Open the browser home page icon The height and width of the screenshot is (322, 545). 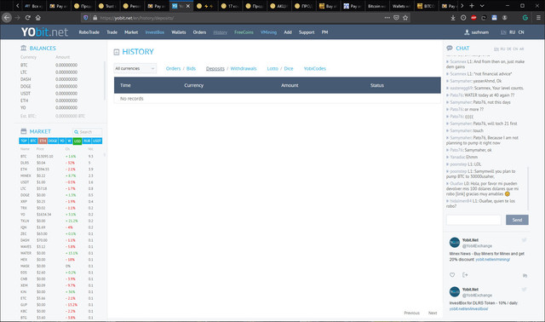[x=37, y=18]
